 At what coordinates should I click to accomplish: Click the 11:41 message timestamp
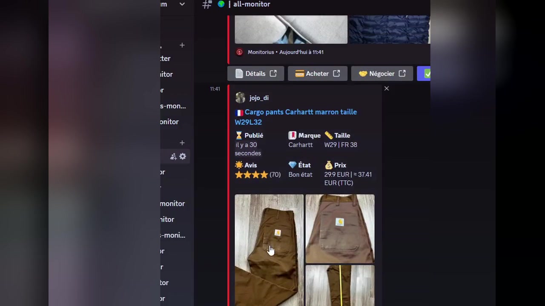pos(215,89)
